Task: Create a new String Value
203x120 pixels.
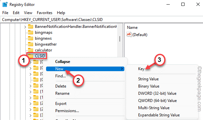Action: pos(148,79)
